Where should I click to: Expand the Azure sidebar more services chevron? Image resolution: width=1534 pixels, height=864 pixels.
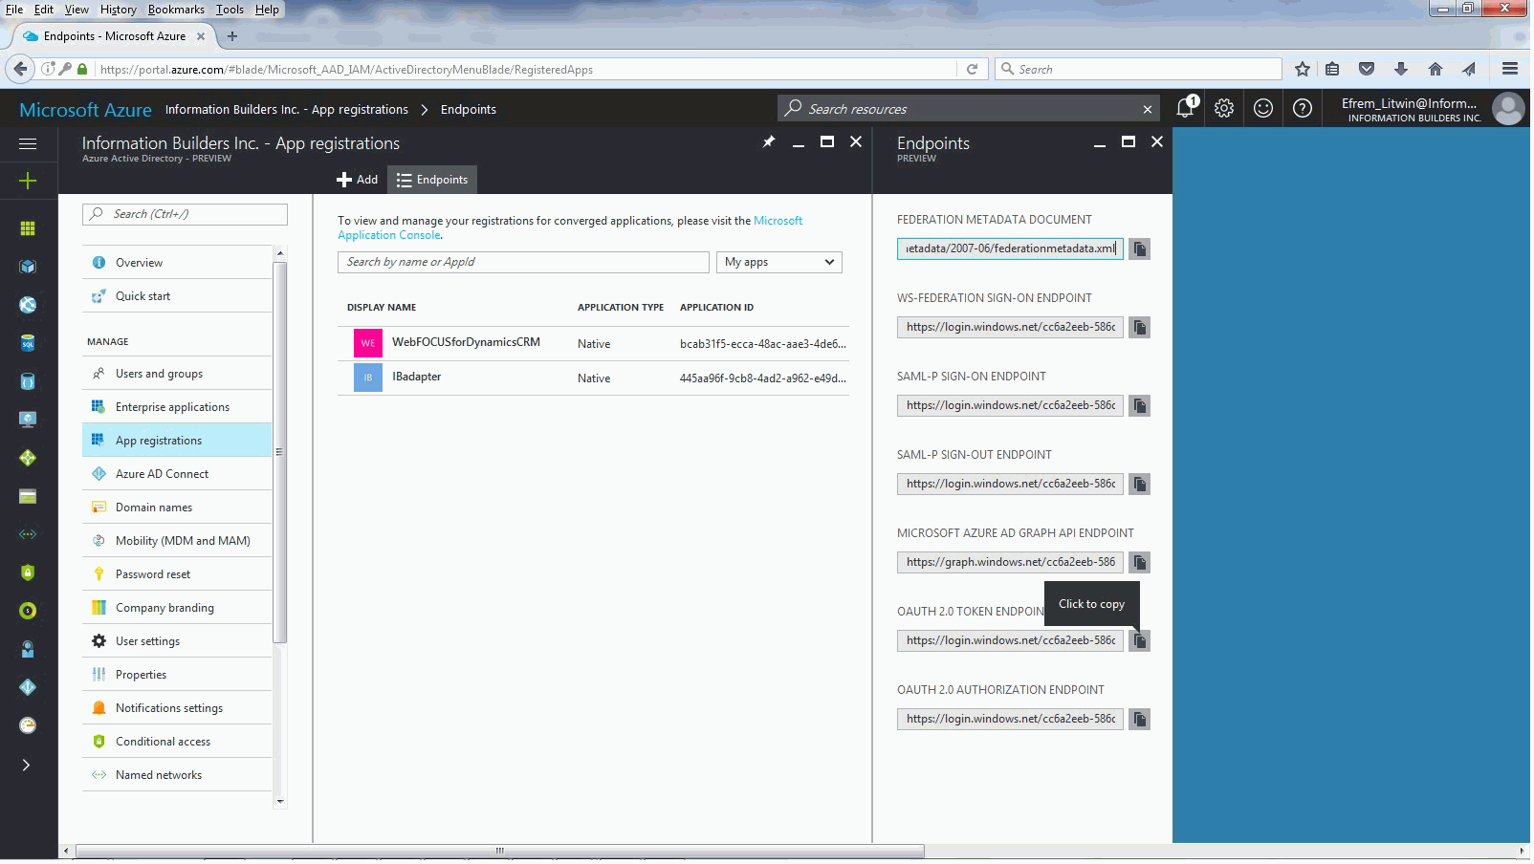[27, 765]
